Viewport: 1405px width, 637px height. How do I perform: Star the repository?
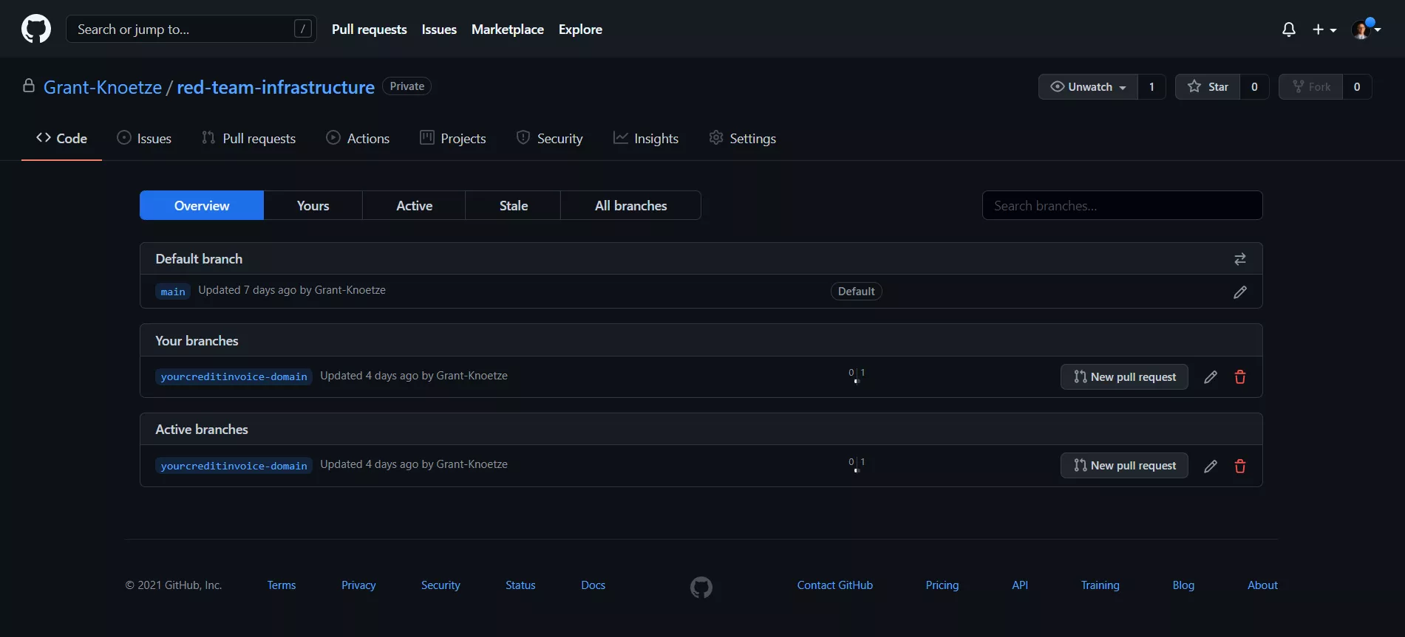tap(1208, 86)
